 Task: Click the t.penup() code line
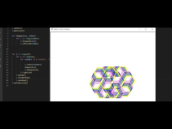[21, 75]
